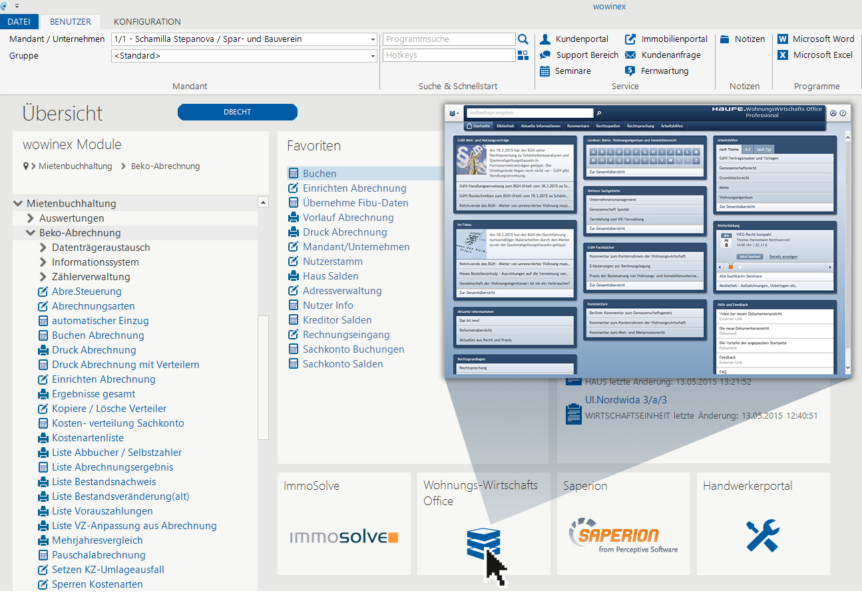
Task: Open the Mandant / Unternehmen dropdown
Action: click(x=373, y=39)
